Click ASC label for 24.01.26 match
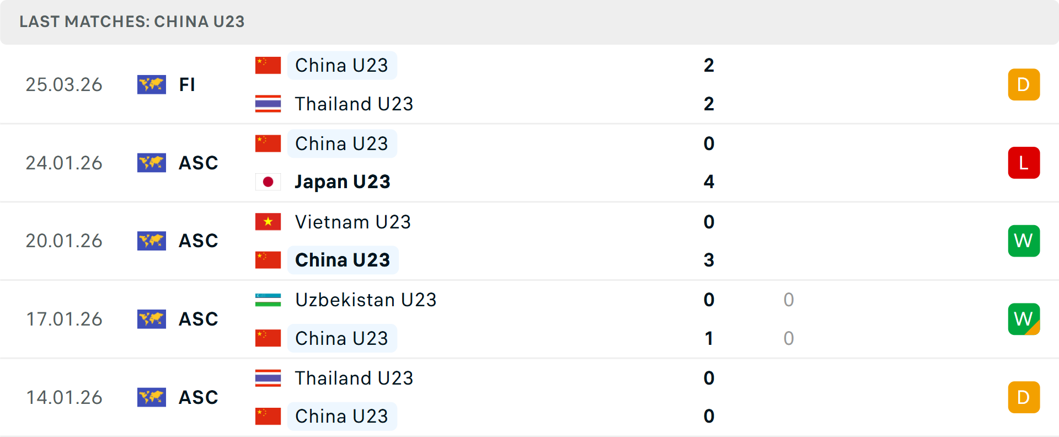This screenshot has height=437, width=1059. (199, 163)
